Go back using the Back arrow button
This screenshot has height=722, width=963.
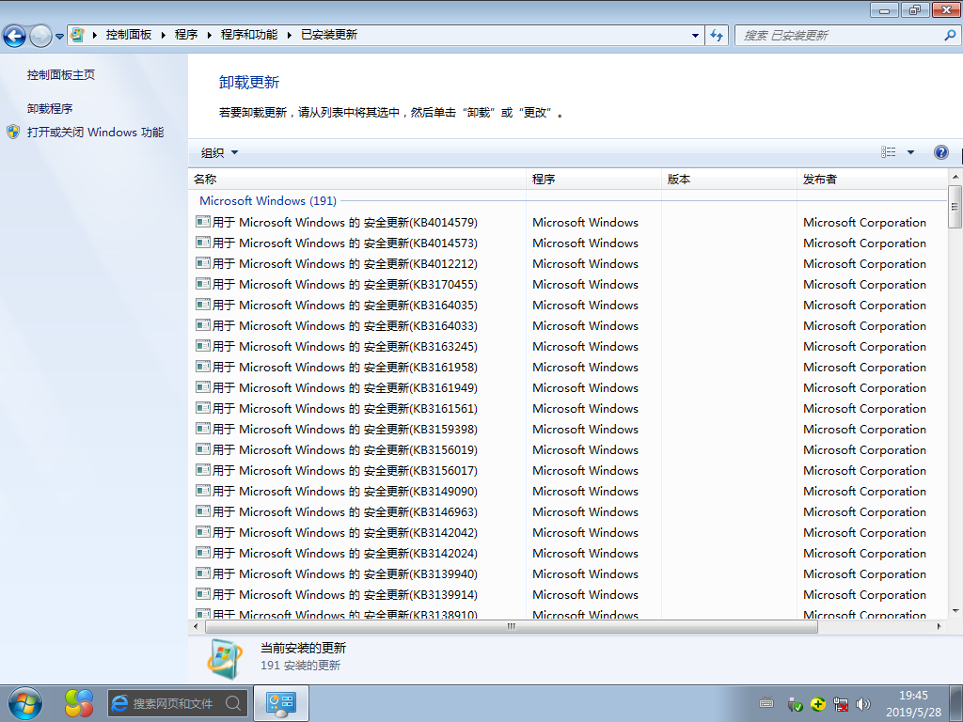click(x=15, y=36)
